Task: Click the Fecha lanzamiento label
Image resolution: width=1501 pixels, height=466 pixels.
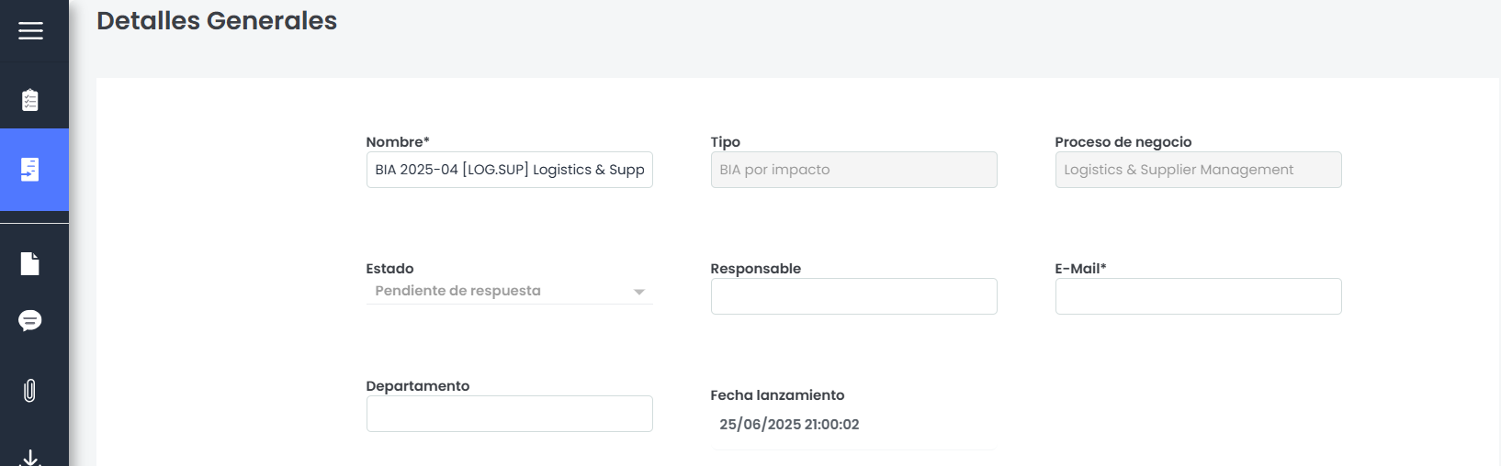Action: [x=777, y=395]
